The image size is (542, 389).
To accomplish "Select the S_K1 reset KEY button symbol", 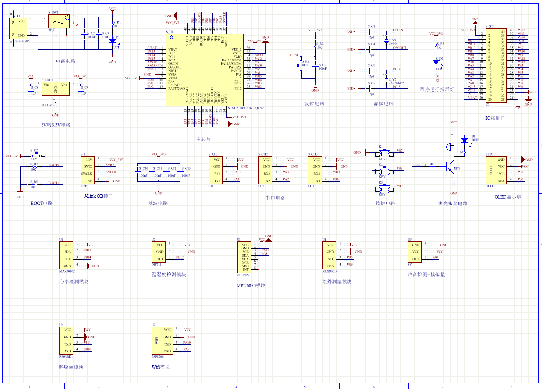I will [x=300, y=65].
